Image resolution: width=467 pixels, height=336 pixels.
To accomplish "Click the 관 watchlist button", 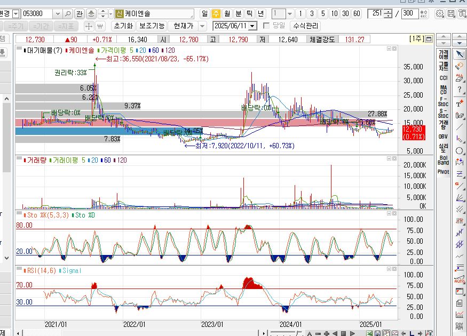I will (80, 14).
